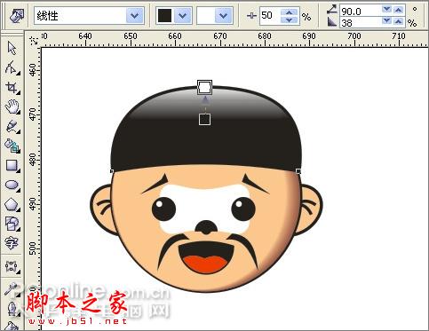Click the right selection handle of the hat

298,171
